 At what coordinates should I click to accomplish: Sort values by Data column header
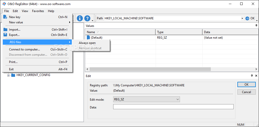click(x=230, y=32)
